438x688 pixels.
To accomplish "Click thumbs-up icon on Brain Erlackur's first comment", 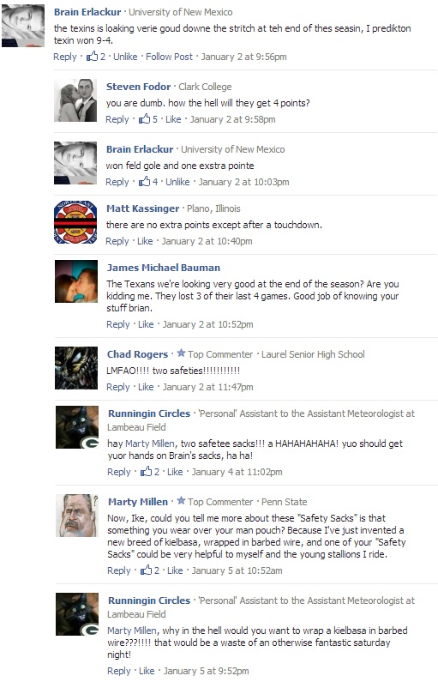I will click(92, 56).
